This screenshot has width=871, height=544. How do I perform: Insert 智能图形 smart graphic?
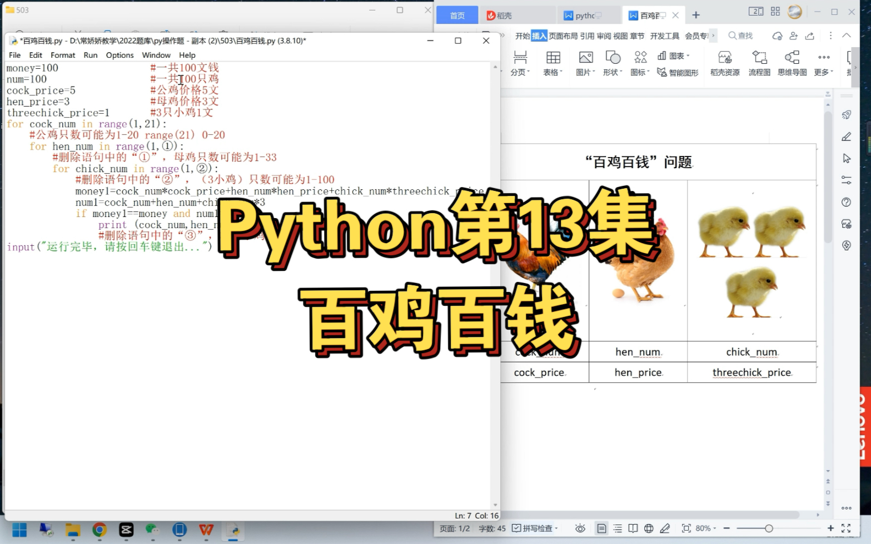(678, 73)
